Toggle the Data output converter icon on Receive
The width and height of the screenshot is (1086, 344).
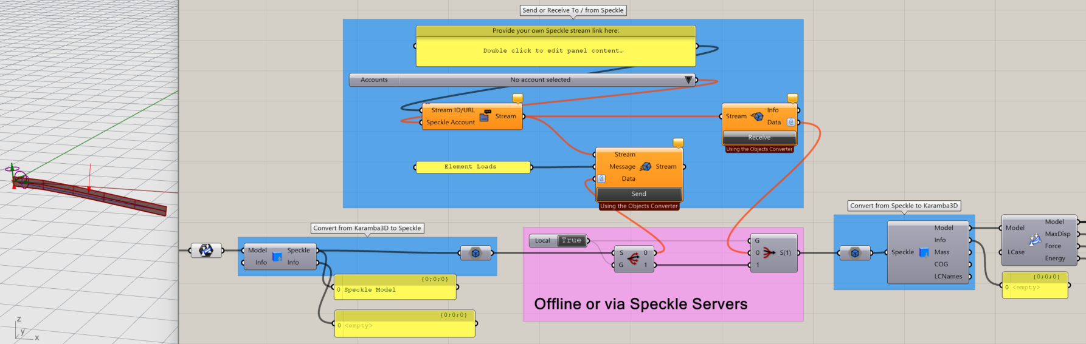pyautogui.click(x=790, y=123)
